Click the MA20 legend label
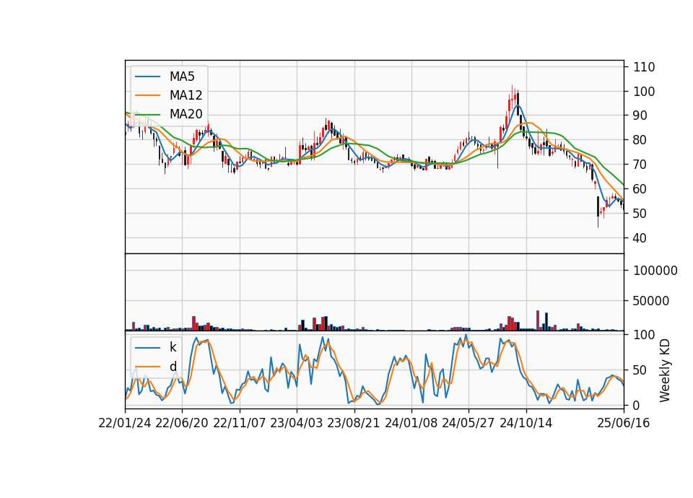This screenshot has height=498, width=693. pyautogui.click(x=186, y=114)
